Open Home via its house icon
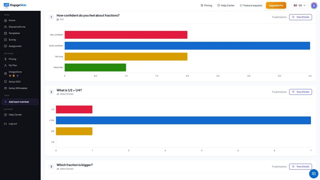 coord(6,20)
